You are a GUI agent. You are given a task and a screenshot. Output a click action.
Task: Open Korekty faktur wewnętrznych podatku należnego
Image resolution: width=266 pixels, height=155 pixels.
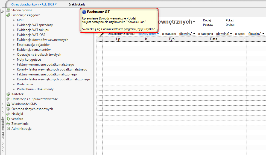52,69
